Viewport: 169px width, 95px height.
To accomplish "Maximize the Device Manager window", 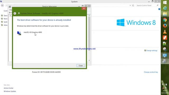I will point(83,6).
